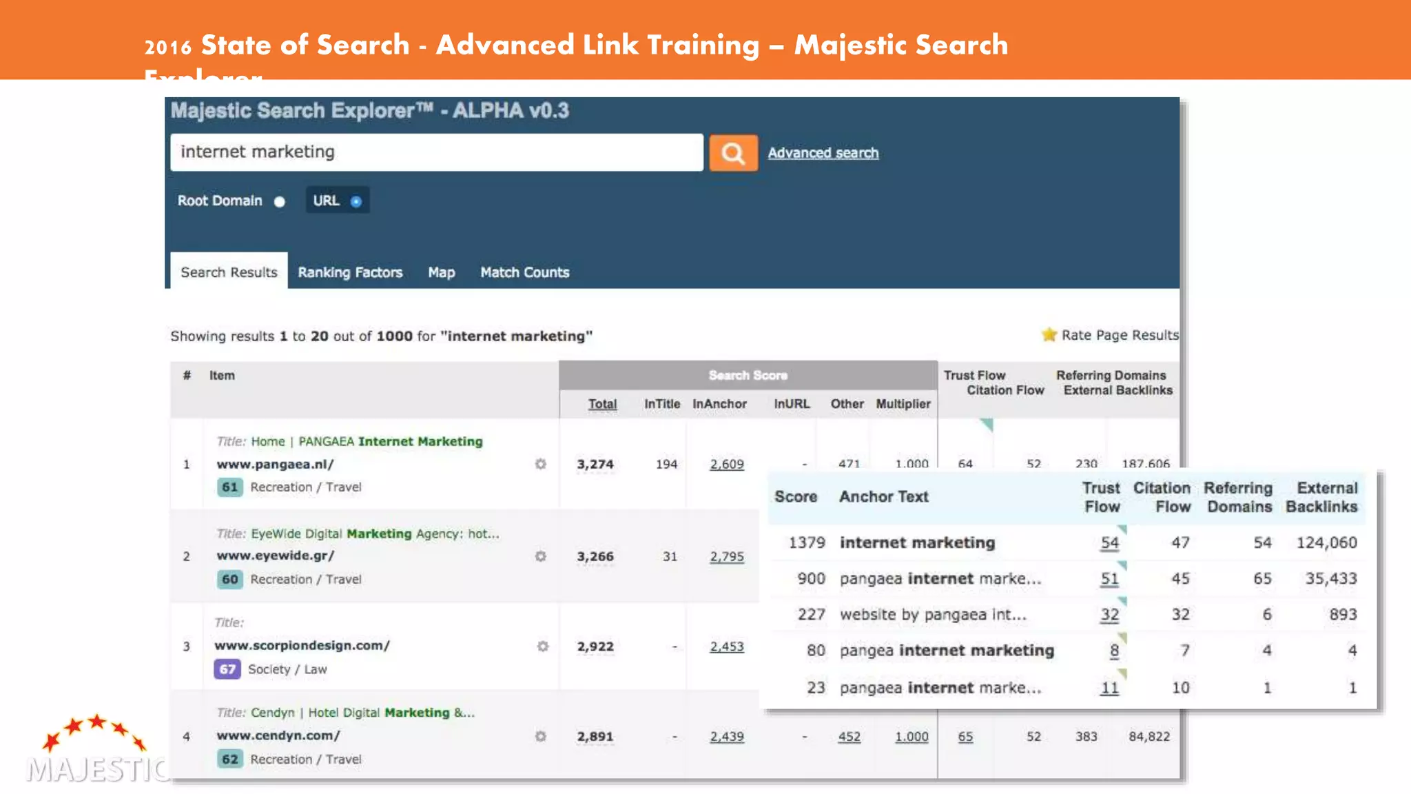
Task: Click Trust Flow 51 in anchor popup
Action: tap(1109, 579)
